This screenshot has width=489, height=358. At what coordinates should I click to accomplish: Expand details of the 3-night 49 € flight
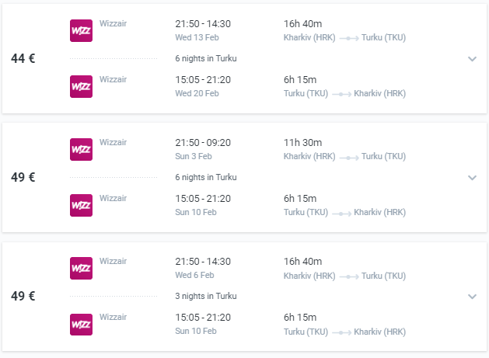472,297
